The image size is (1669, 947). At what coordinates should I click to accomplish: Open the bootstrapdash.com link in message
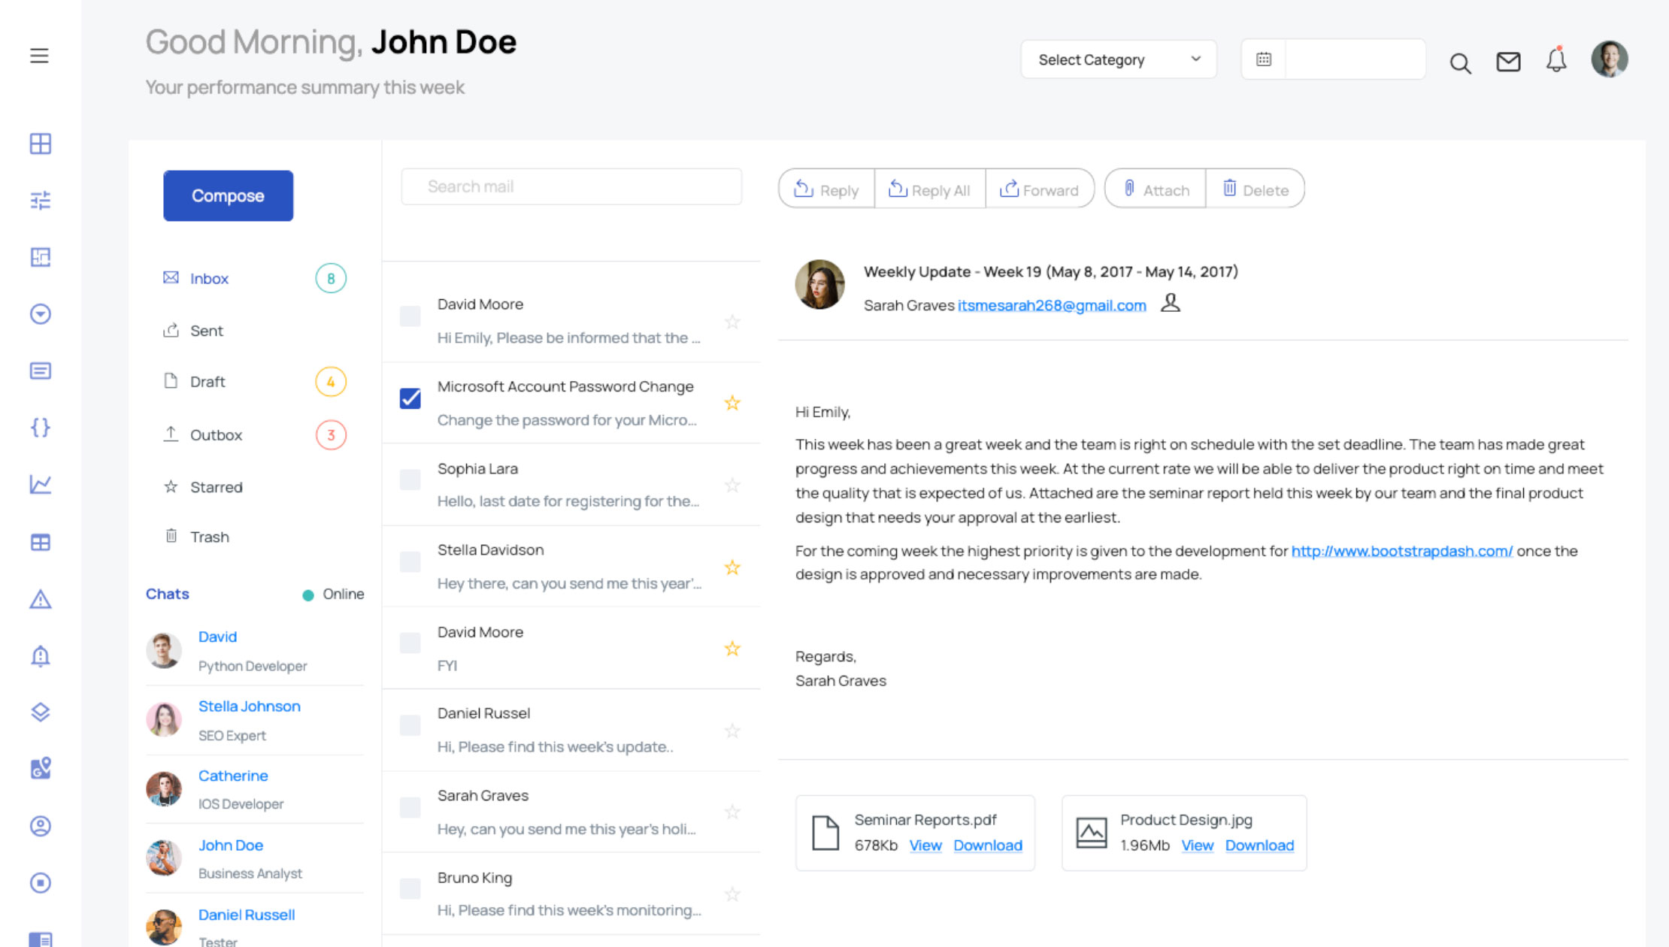point(1402,551)
